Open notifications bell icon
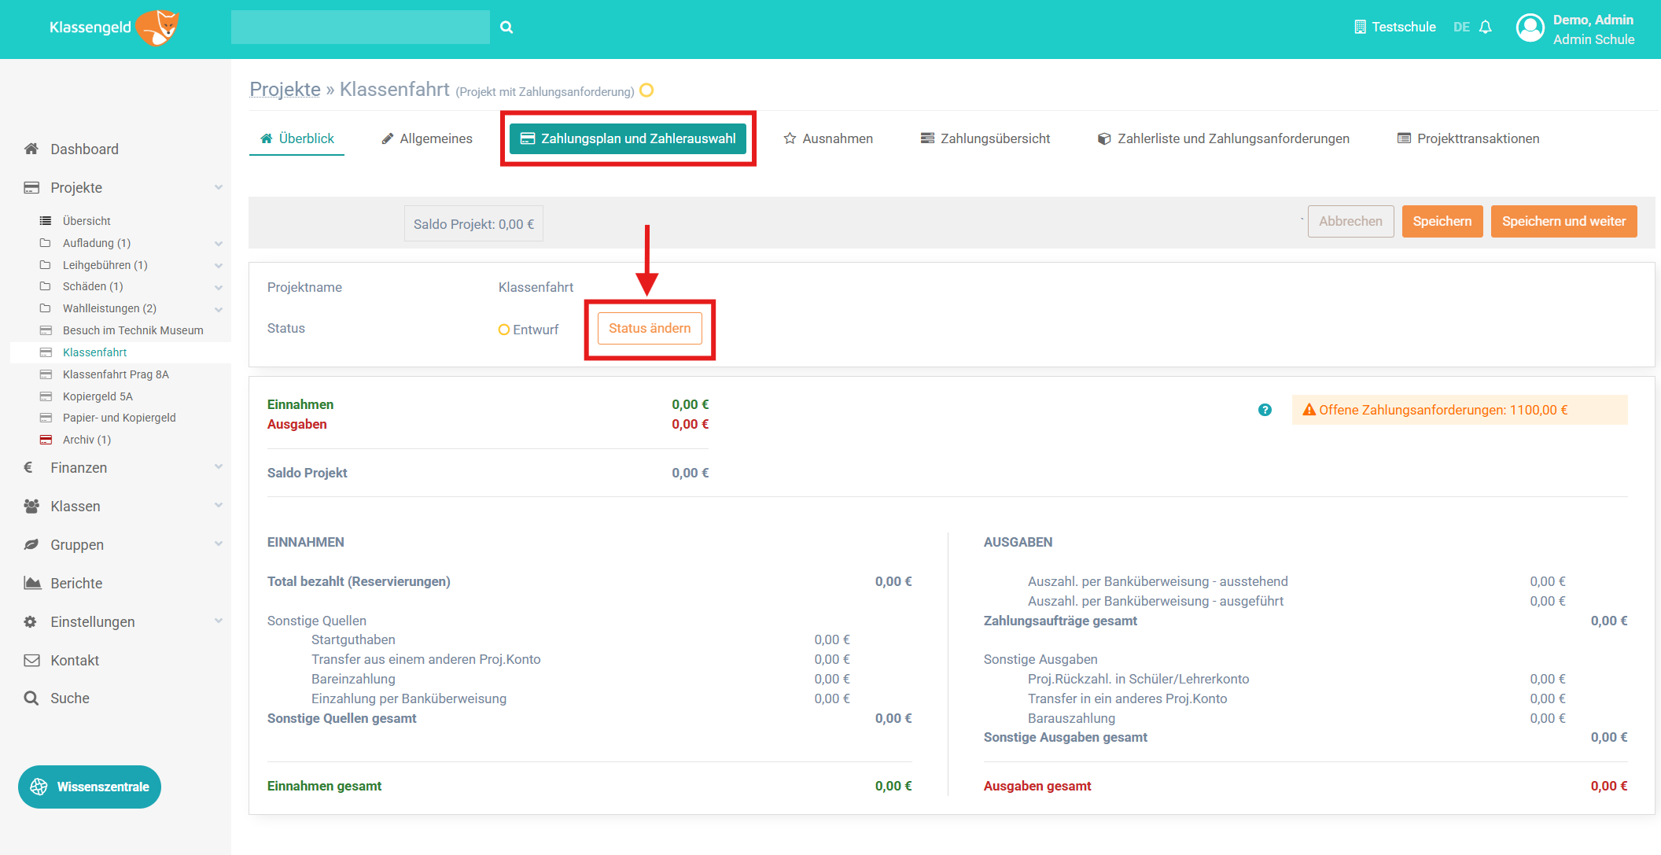The width and height of the screenshot is (1661, 855). [1485, 28]
